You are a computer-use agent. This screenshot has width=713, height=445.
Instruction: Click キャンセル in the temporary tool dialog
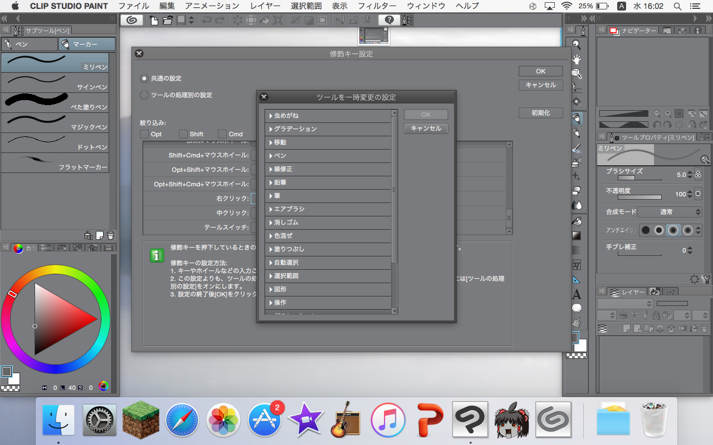pyautogui.click(x=426, y=128)
